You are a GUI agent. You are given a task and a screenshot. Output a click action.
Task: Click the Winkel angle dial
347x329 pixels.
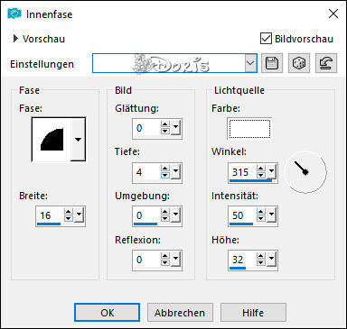[x=305, y=172]
